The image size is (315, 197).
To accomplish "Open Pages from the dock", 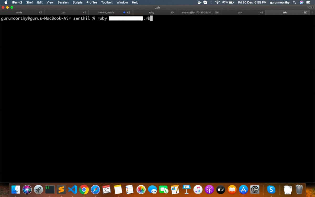I will [175, 189].
